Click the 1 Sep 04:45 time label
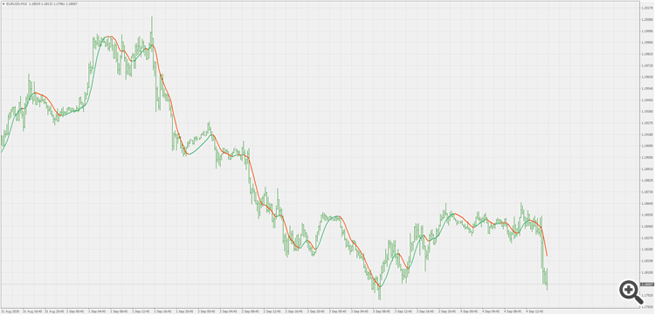The height and width of the screenshot is (315, 655). point(97,312)
